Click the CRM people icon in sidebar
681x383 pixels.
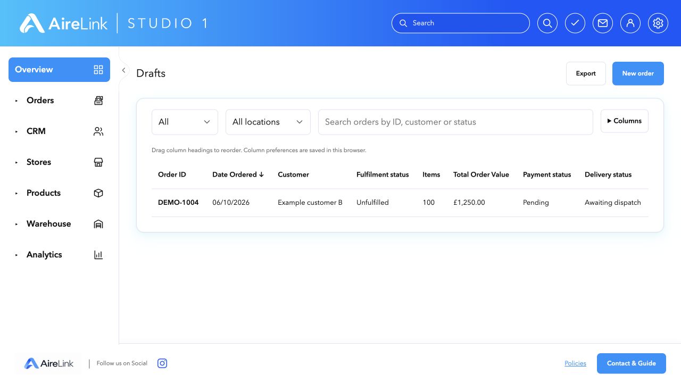point(98,131)
